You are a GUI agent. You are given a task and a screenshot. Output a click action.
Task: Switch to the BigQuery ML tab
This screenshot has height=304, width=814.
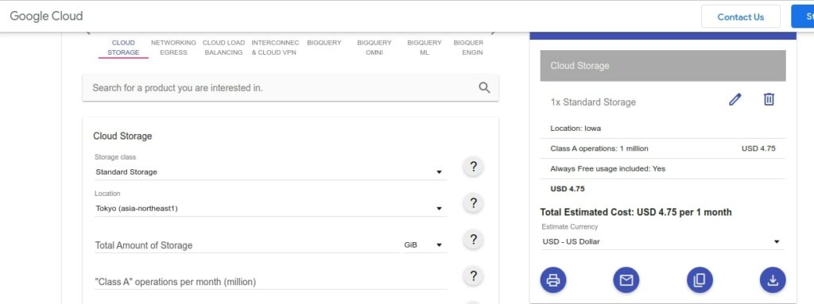(x=424, y=47)
